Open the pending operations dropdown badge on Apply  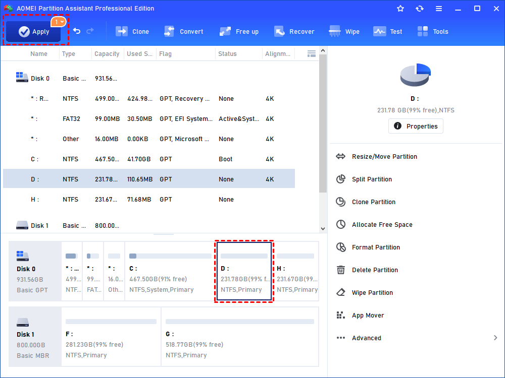coord(59,22)
